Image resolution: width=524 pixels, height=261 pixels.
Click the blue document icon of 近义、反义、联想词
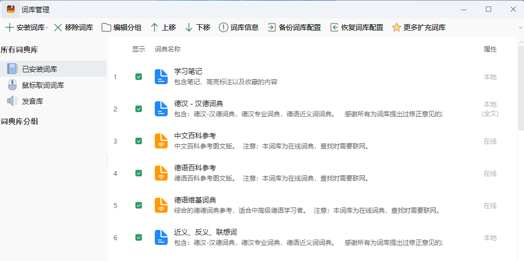[161, 237]
